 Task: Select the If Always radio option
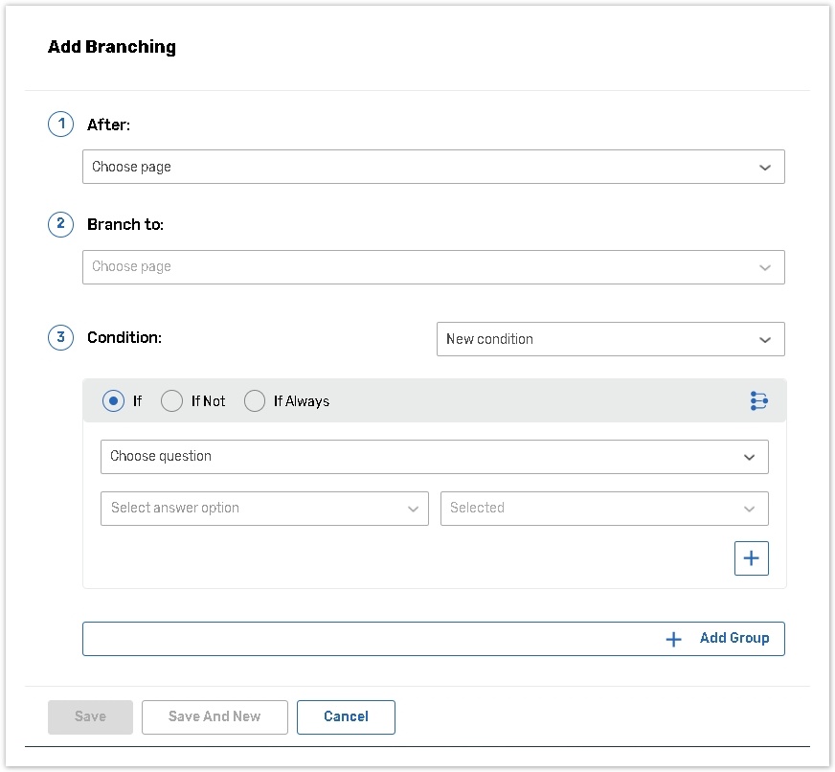click(x=255, y=401)
